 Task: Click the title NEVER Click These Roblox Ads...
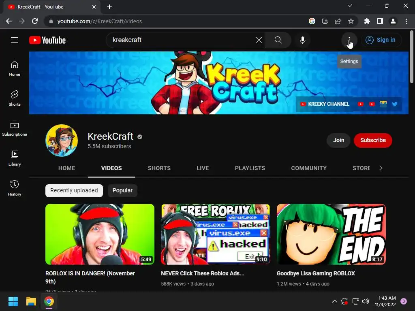[203, 273]
